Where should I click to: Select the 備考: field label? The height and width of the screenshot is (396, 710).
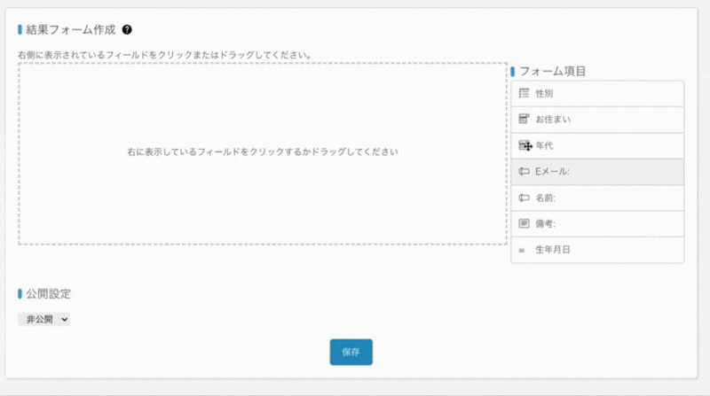pyautogui.click(x=546, y=224)
